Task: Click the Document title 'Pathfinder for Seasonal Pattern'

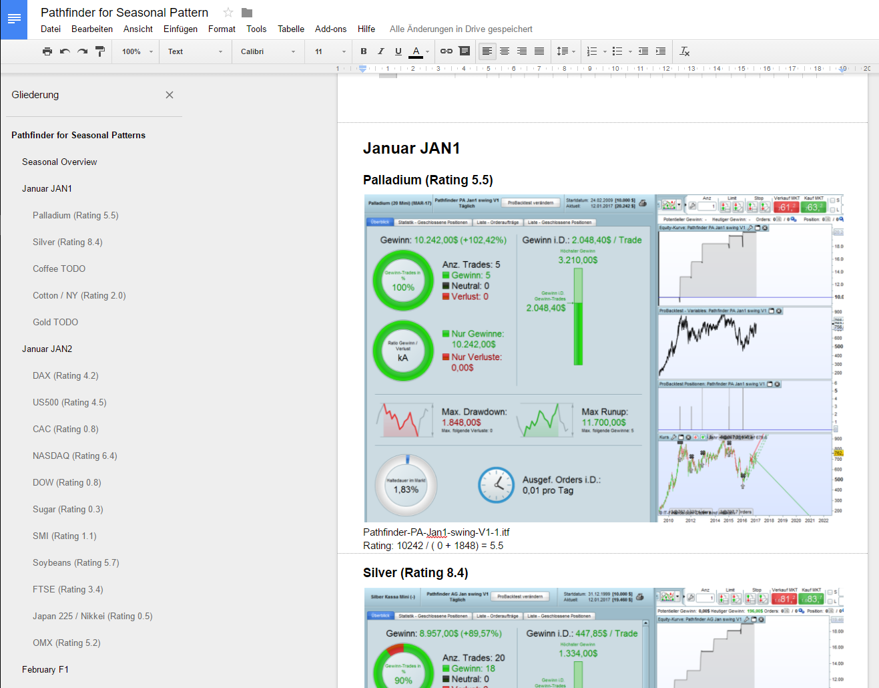Action: [x=125, y=12]
